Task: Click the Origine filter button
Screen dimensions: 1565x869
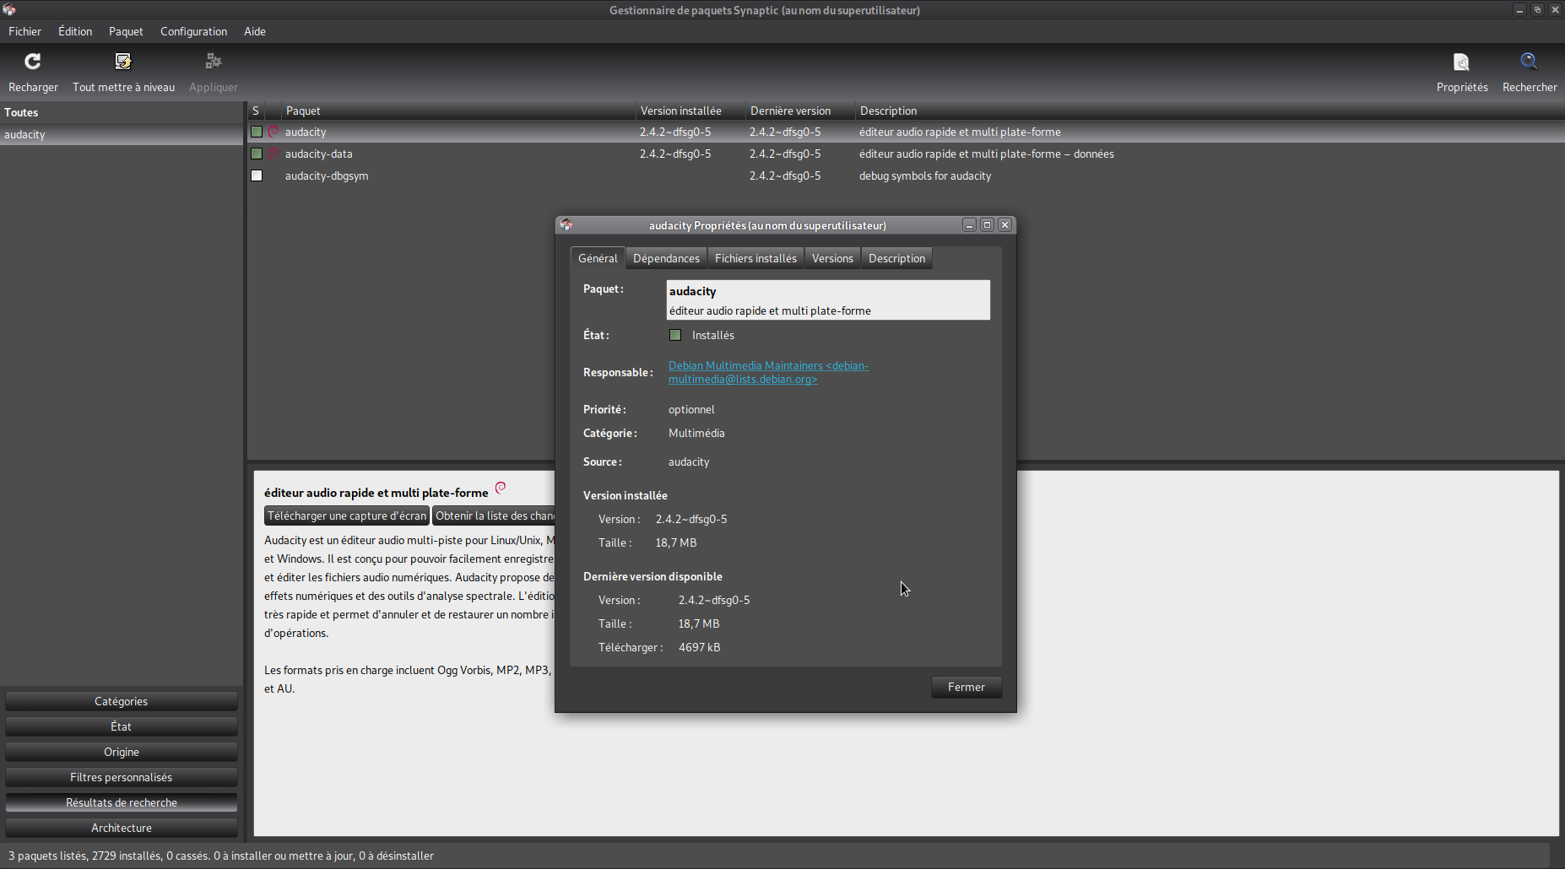Action: coord(122,752)
